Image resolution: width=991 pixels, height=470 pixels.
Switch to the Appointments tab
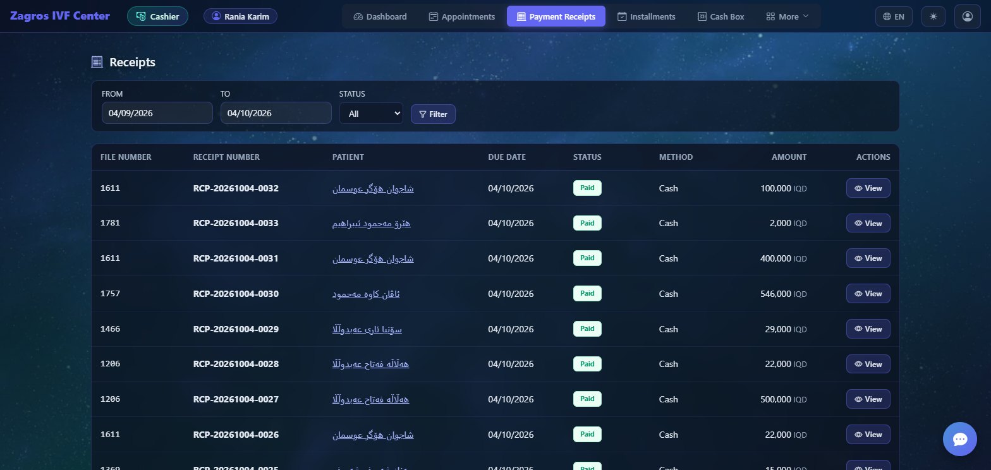(461, 16)
